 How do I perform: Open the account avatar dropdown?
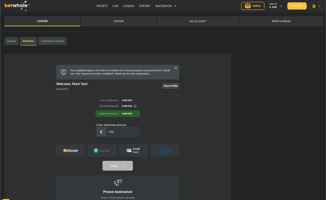pyautogui.click(x=316, y=6)
